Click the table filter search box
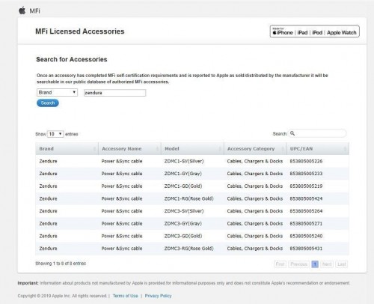 point(317,133)
